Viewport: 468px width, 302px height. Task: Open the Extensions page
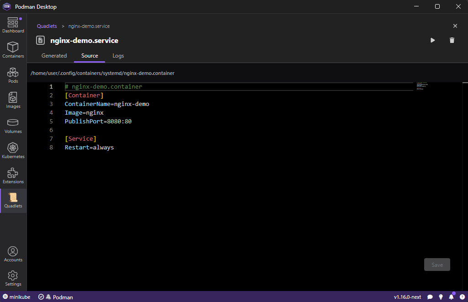(x=13, y=176)
